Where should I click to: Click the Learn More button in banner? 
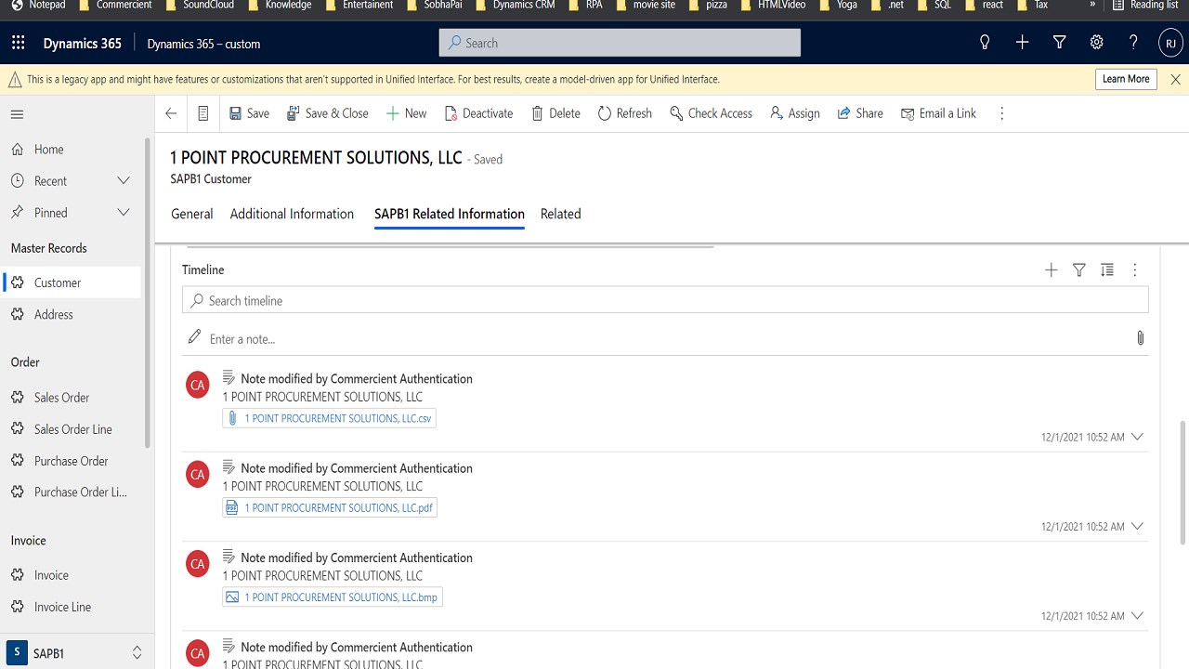click(1126, 79)
